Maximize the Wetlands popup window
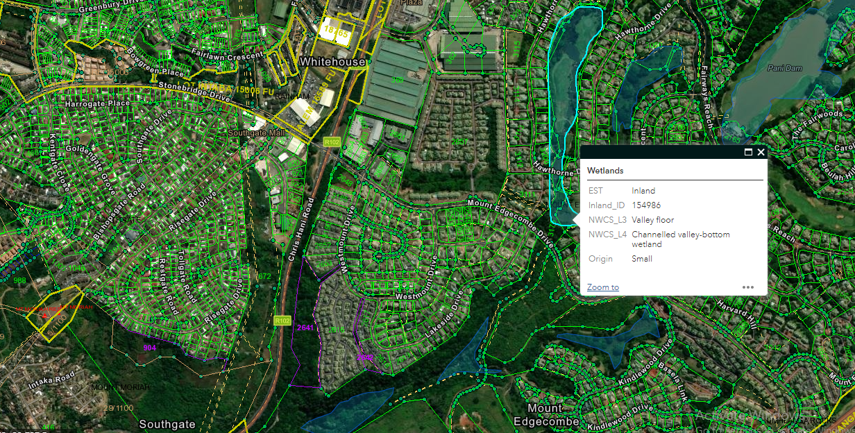Viewport: 855px width, 433px height. tap(748, 152)
